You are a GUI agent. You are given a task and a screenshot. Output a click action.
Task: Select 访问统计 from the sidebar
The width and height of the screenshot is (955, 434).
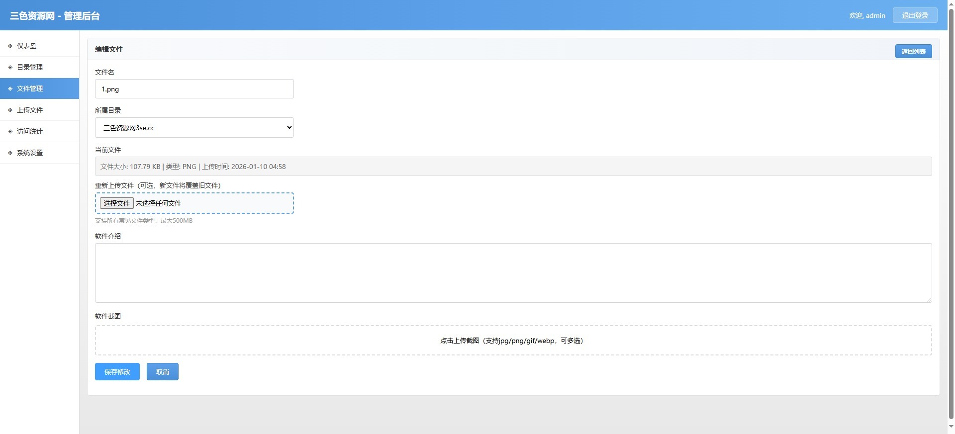[30, 131]
